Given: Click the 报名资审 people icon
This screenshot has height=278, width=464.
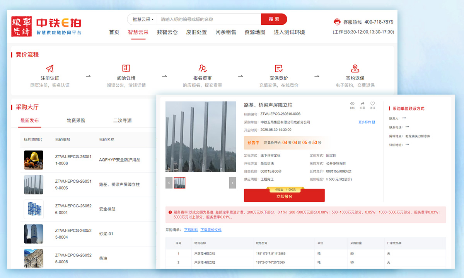Looking at the screenshot, I should tap(203, 68).
